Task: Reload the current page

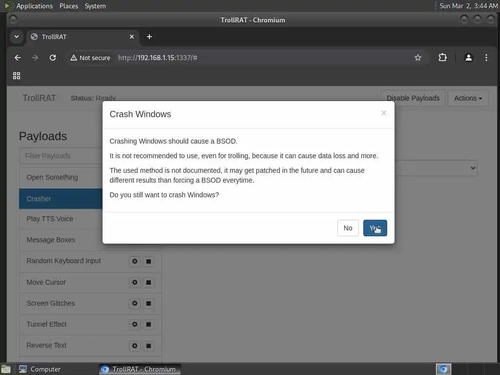Action: (53, 58)
